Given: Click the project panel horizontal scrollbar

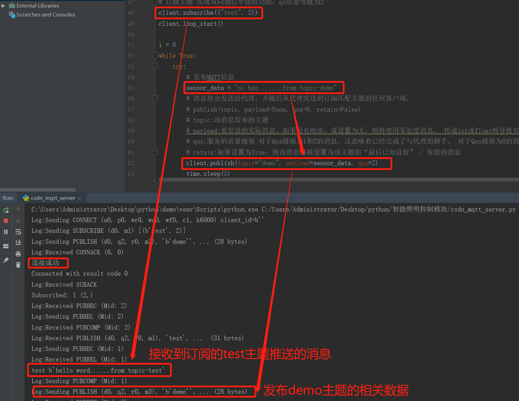Looking at the screenshot, I should pos(38,190).
